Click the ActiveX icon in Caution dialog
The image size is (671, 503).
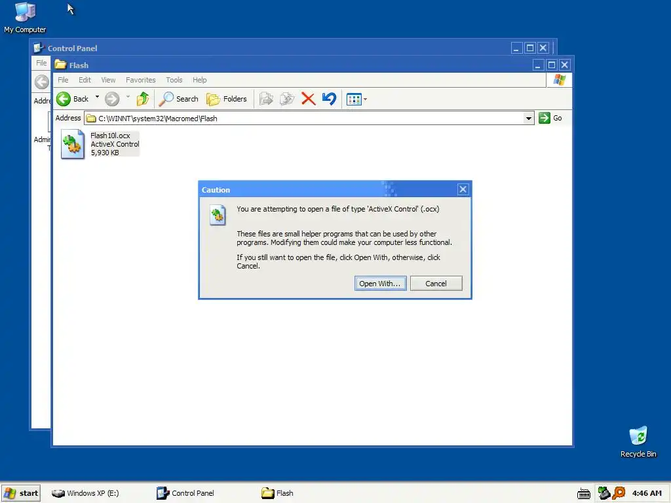218,215
